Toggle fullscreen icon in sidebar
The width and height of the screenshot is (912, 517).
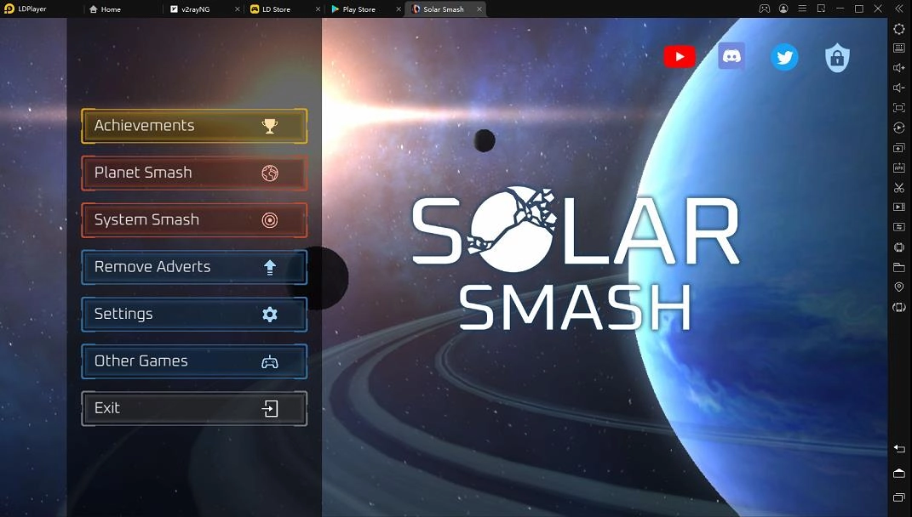pyautogui.click(x=899, y=107)
